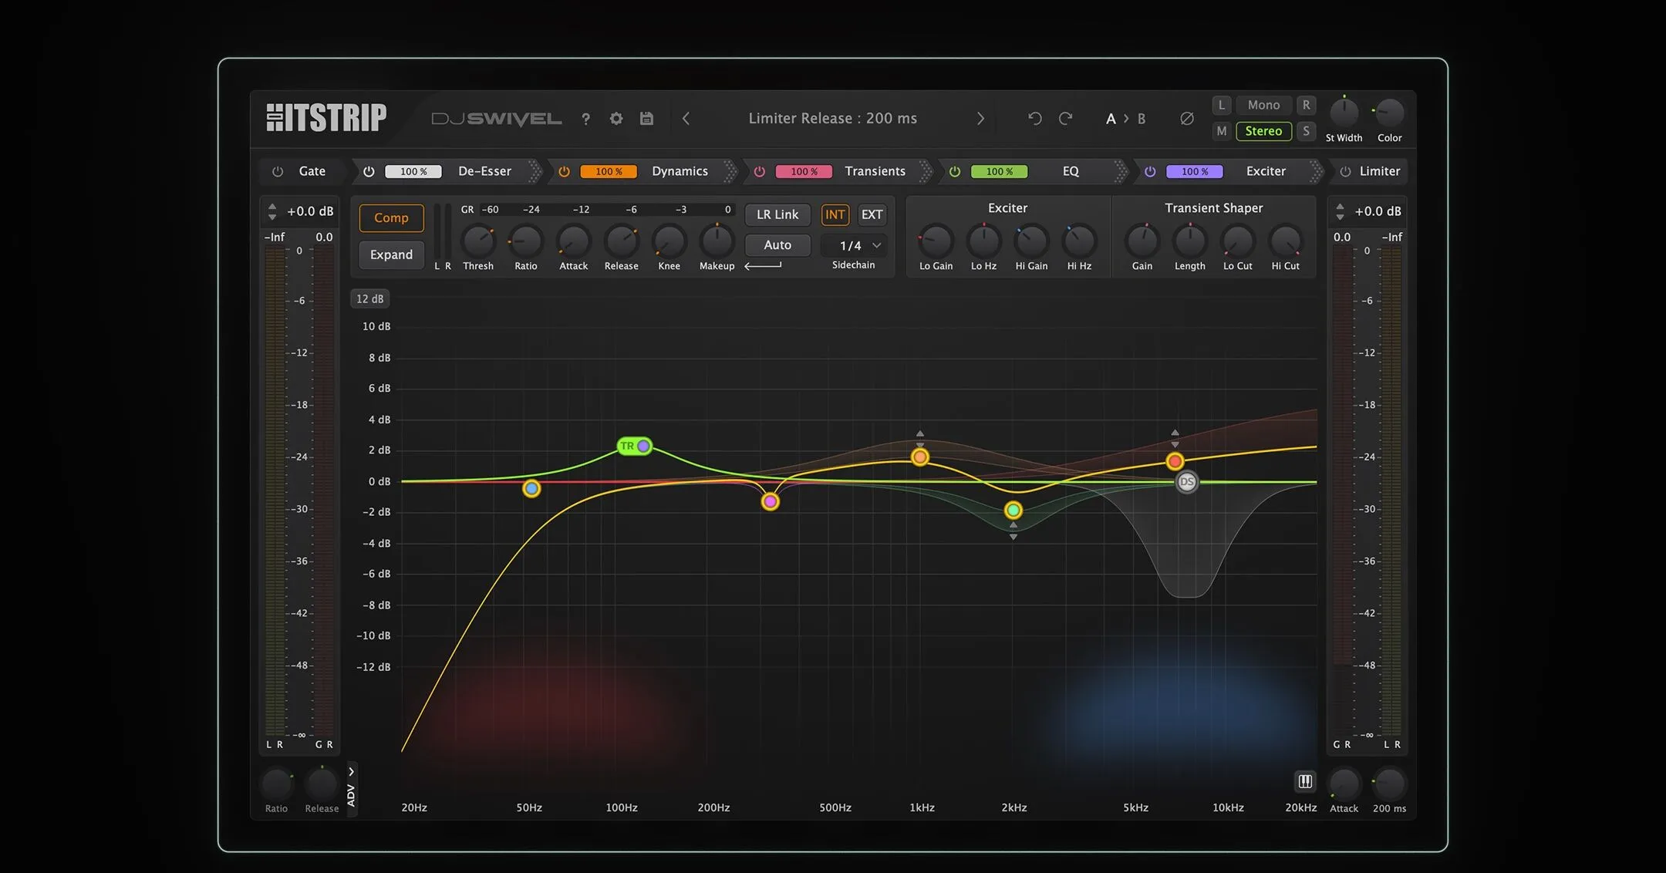Image resolution: width=1666 pixels, height=873 pixels.
Task: Toggle the piano keyboard icon
Action: 1305,781
